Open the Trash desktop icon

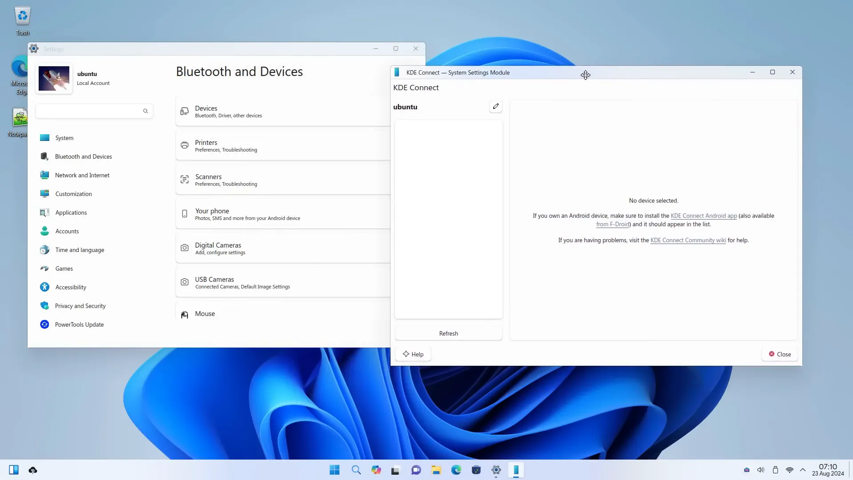pos(22,21)
